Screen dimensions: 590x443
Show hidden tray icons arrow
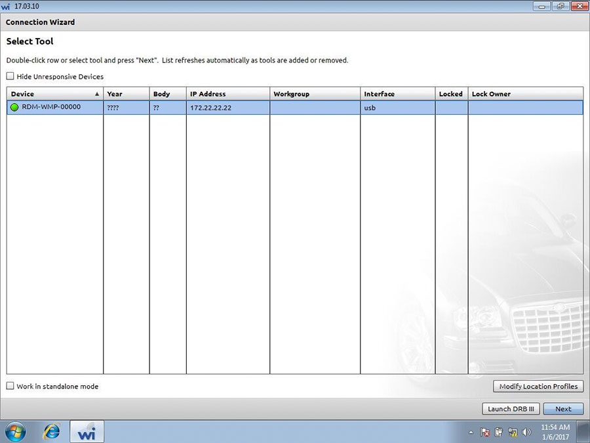tap(471, 432)
